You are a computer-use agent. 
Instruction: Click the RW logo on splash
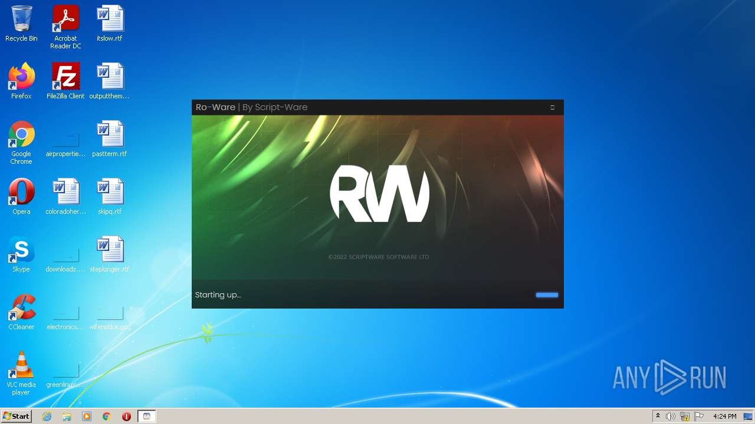click(x=379, y=194)
